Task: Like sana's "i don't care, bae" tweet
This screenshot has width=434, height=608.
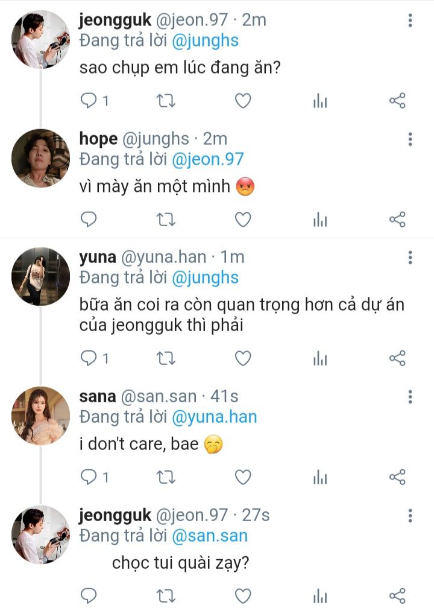Action: [x=243, y=478]
